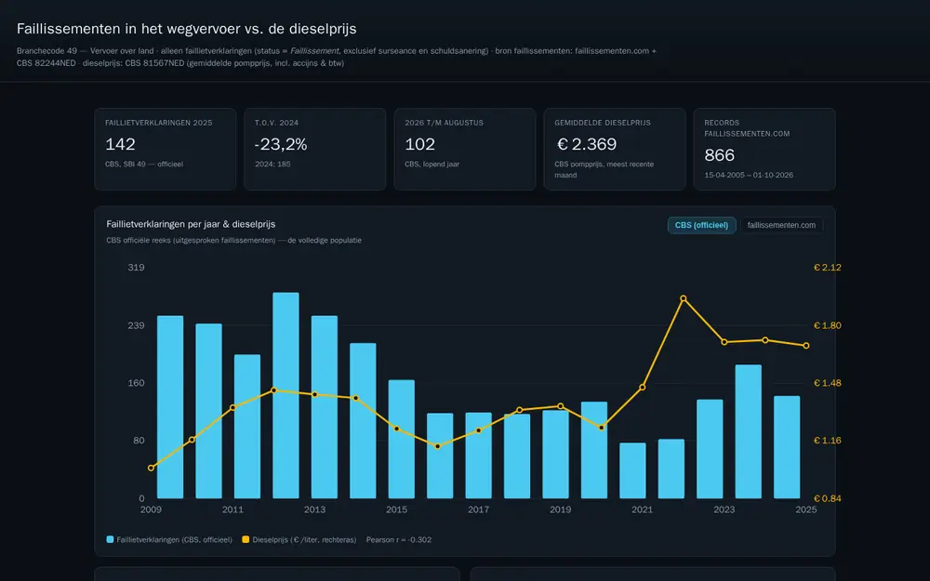Click the right axis label '€ 2.12'

(x=828, y=268)
